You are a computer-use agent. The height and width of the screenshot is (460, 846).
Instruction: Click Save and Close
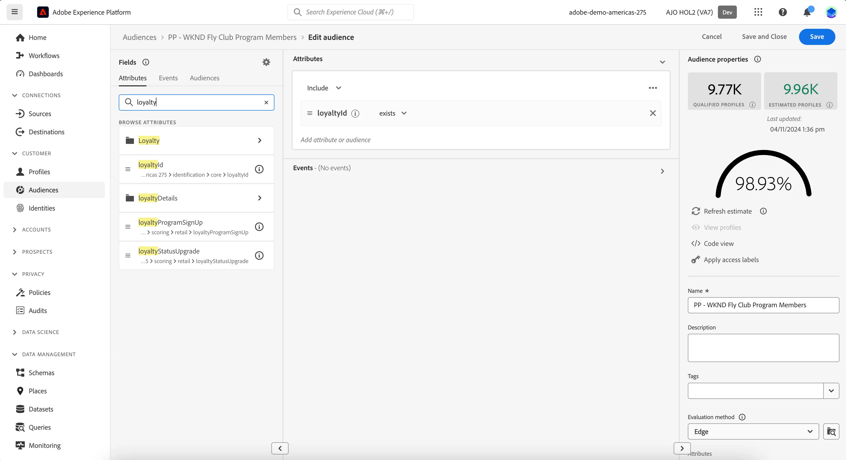(764, 37)
